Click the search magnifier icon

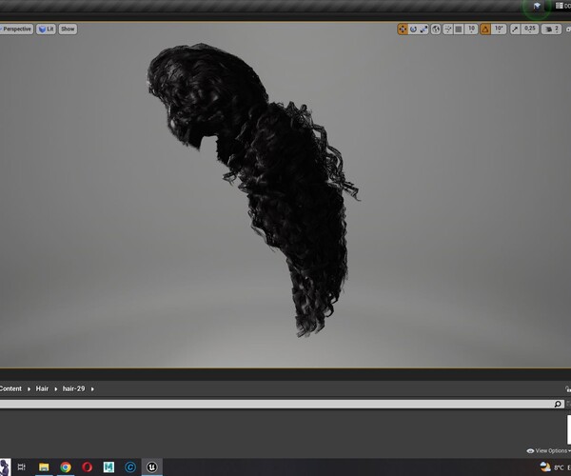point(558,404)
